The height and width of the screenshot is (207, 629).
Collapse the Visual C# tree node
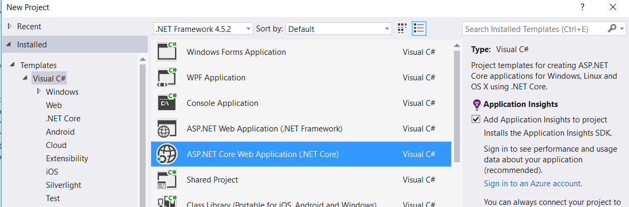pos(25,78)
